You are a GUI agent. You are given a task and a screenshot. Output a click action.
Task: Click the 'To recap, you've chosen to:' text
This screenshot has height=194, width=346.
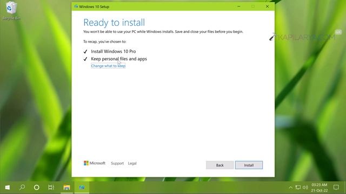tap(105, 41)
